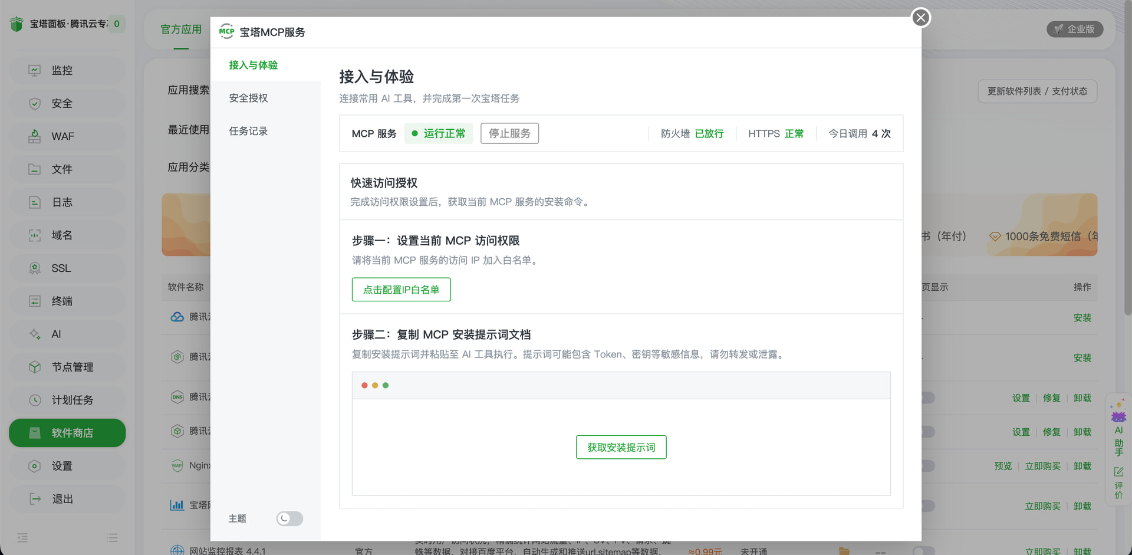Click the WAF icon in sidebar

coord(35,136)
